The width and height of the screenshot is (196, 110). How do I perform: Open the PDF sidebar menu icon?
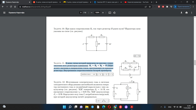[x=4, y=12]
